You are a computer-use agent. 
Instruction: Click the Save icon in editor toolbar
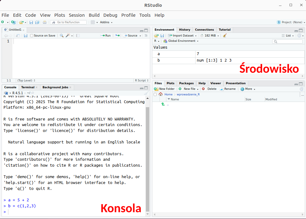[x=25, y=36]
